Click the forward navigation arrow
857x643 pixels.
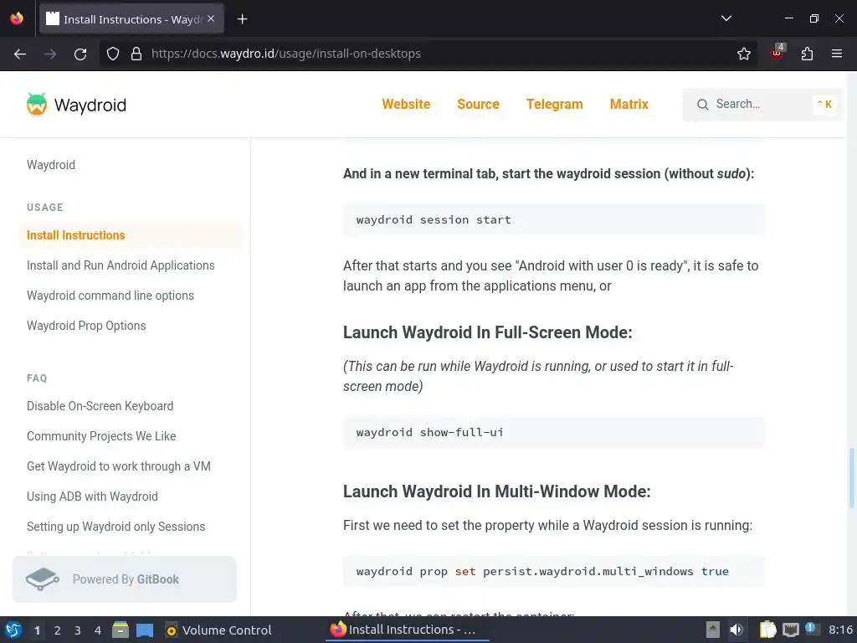(50, 54)
